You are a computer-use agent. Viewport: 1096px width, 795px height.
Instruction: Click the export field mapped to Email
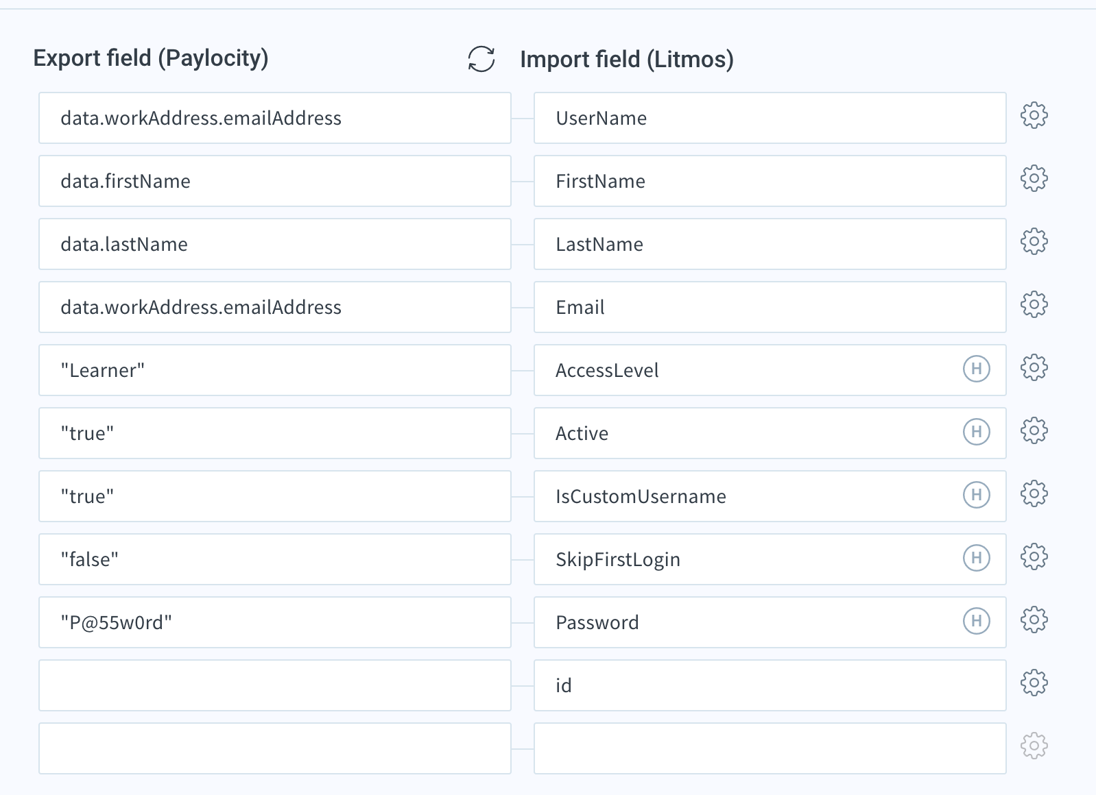[x=275, y=307]
